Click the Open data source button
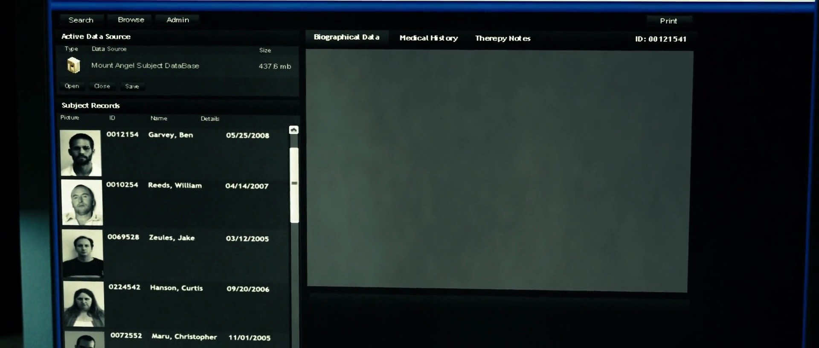Image resolution: width=819 pixels, height=348 pixels. pos(72,86)
